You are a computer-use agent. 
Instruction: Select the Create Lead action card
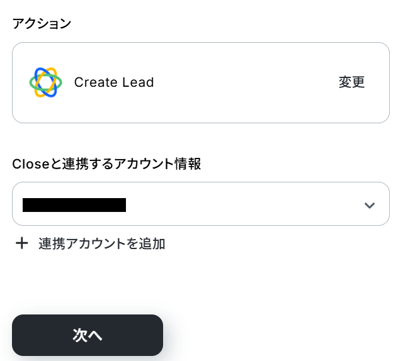[x=200, y=82]
